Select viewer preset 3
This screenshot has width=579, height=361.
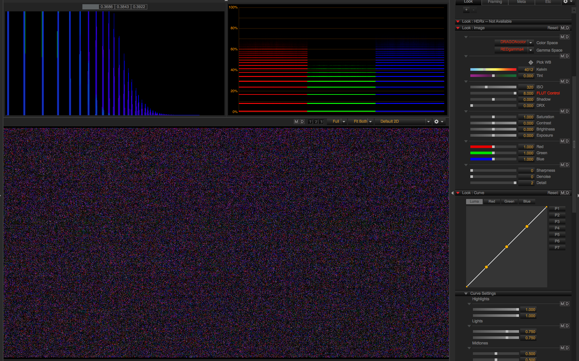(321, 122)
